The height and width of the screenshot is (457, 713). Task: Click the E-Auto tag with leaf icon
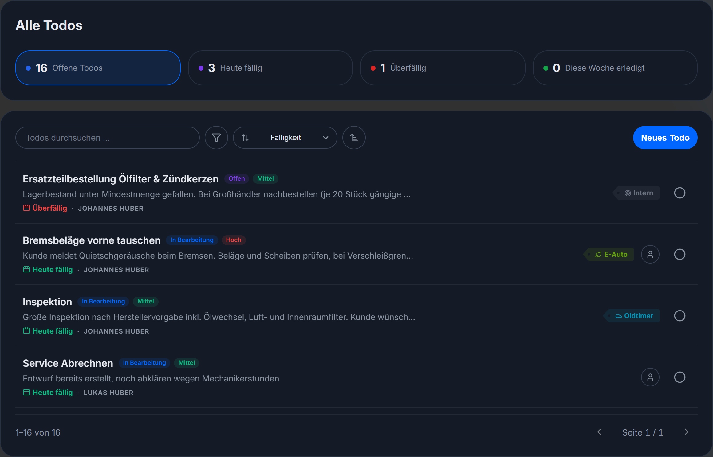[609, 254]
